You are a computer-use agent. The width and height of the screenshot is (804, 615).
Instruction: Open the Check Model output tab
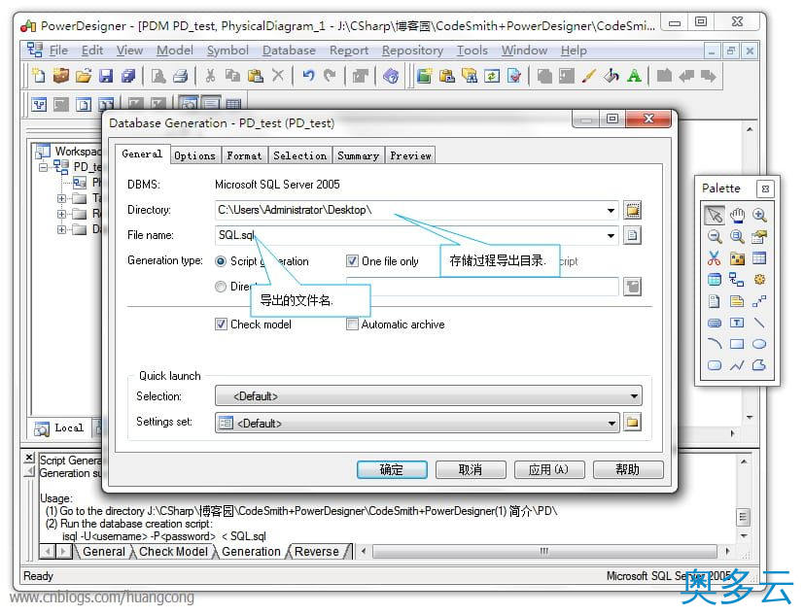pos(173,552)
